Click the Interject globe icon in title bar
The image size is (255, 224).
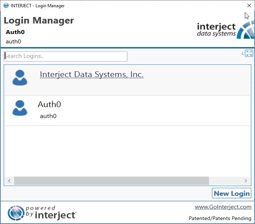pyautogui.click(x=6, y=5)
